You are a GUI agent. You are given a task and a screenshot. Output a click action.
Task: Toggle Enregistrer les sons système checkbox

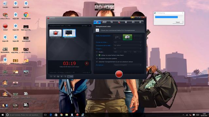[97, 58]
